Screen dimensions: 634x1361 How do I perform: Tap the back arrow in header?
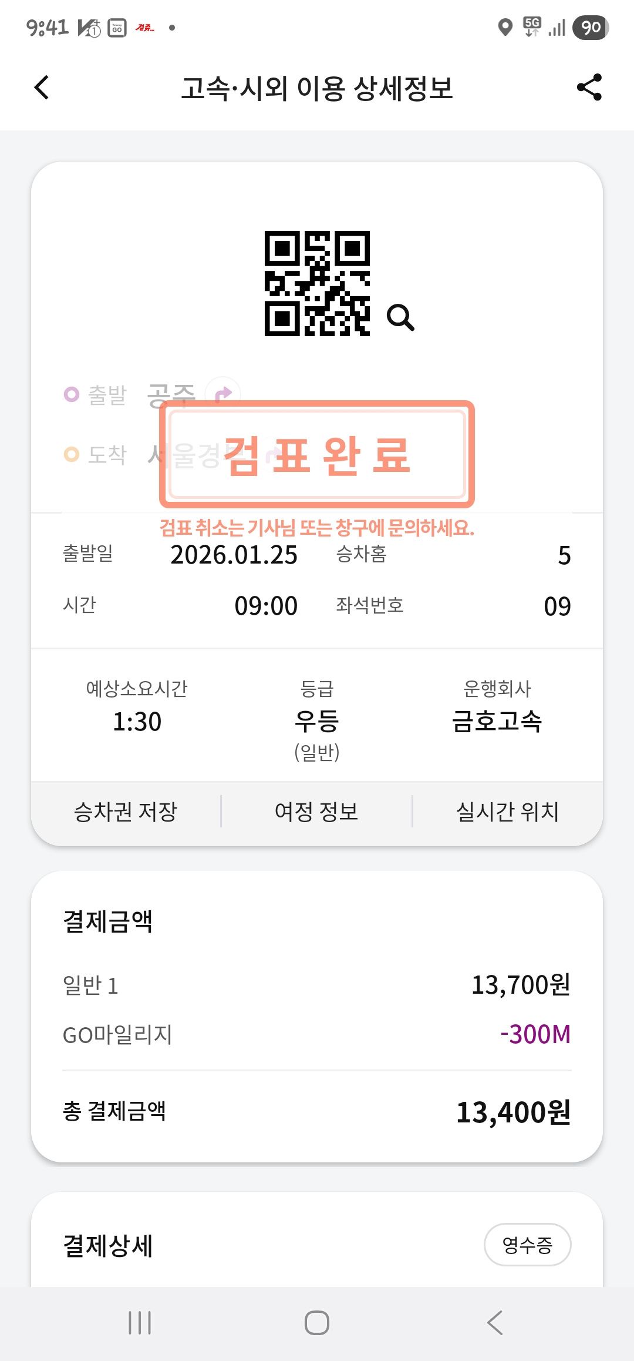(x=42, y=88)
